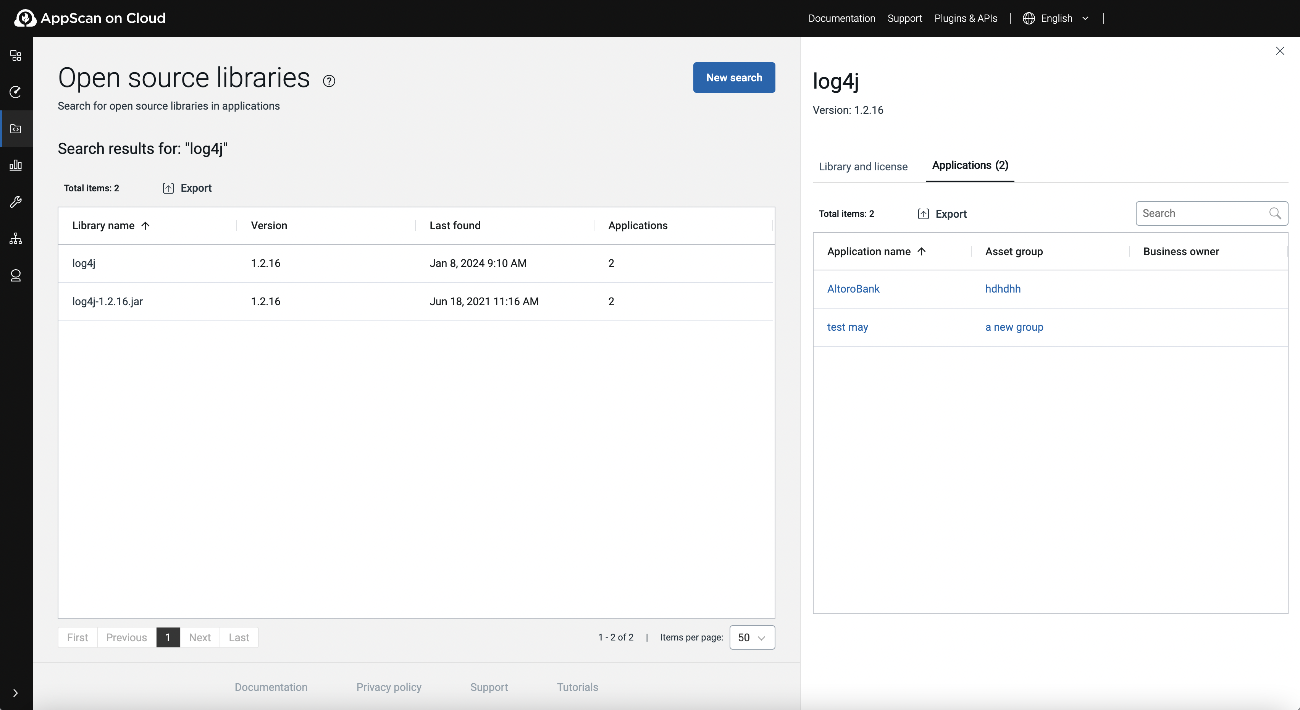Click the Search field in Applications panel
The width and height of the screenshot is (1300, 710).
click(x=1201, y=213)
